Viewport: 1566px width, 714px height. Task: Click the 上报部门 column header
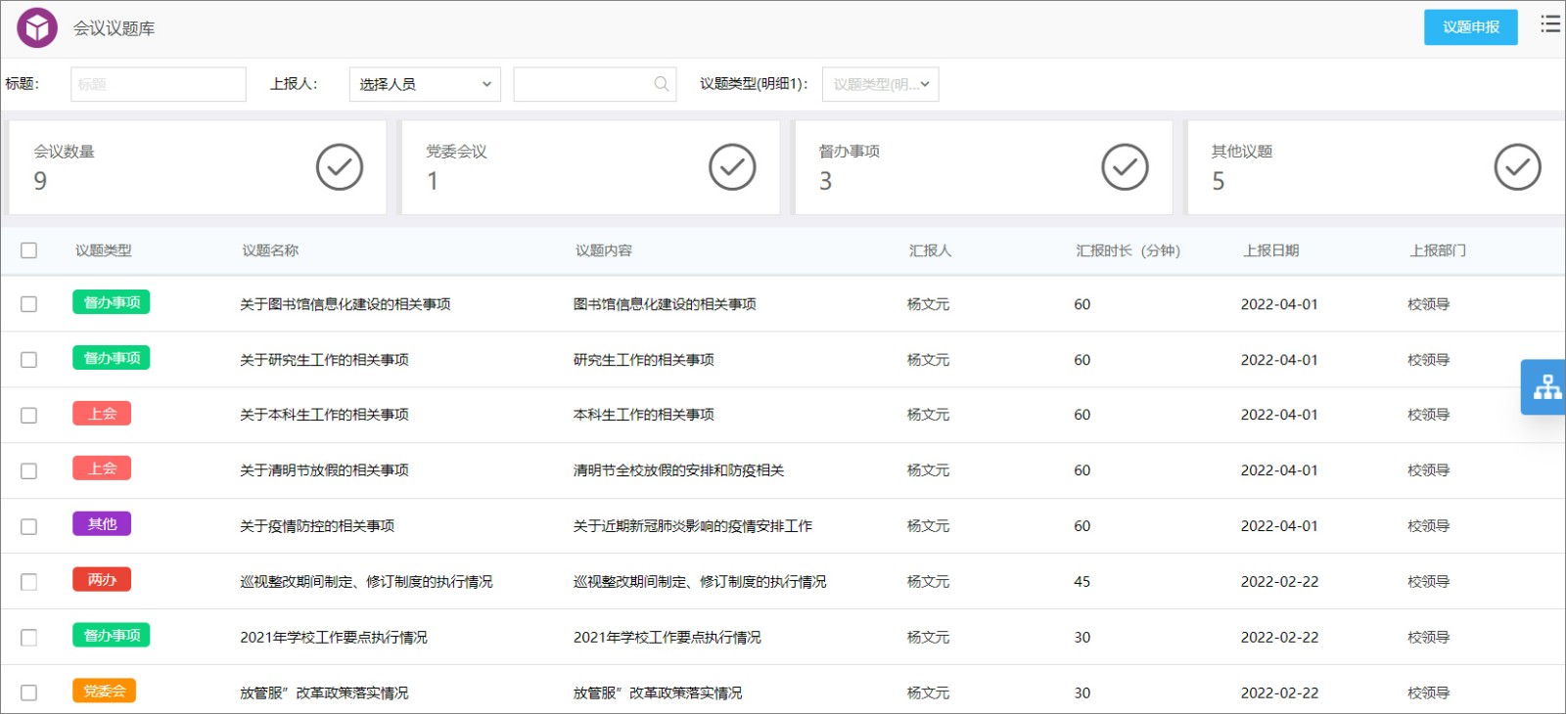pos(1438,250)
